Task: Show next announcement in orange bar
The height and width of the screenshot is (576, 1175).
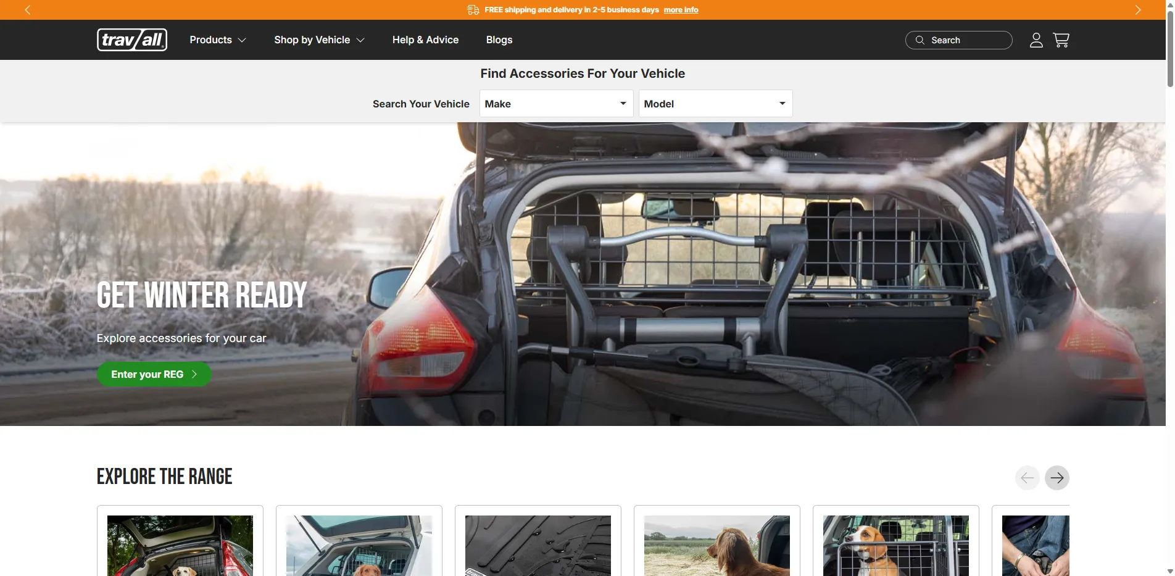Action: pos(1137,10)
